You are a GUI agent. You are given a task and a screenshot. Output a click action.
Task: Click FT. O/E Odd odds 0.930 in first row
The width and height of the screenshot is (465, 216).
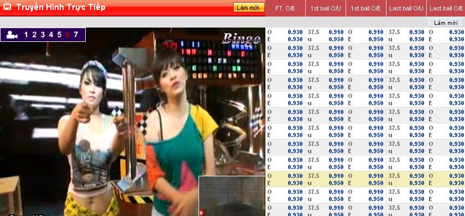pos(295,32)
